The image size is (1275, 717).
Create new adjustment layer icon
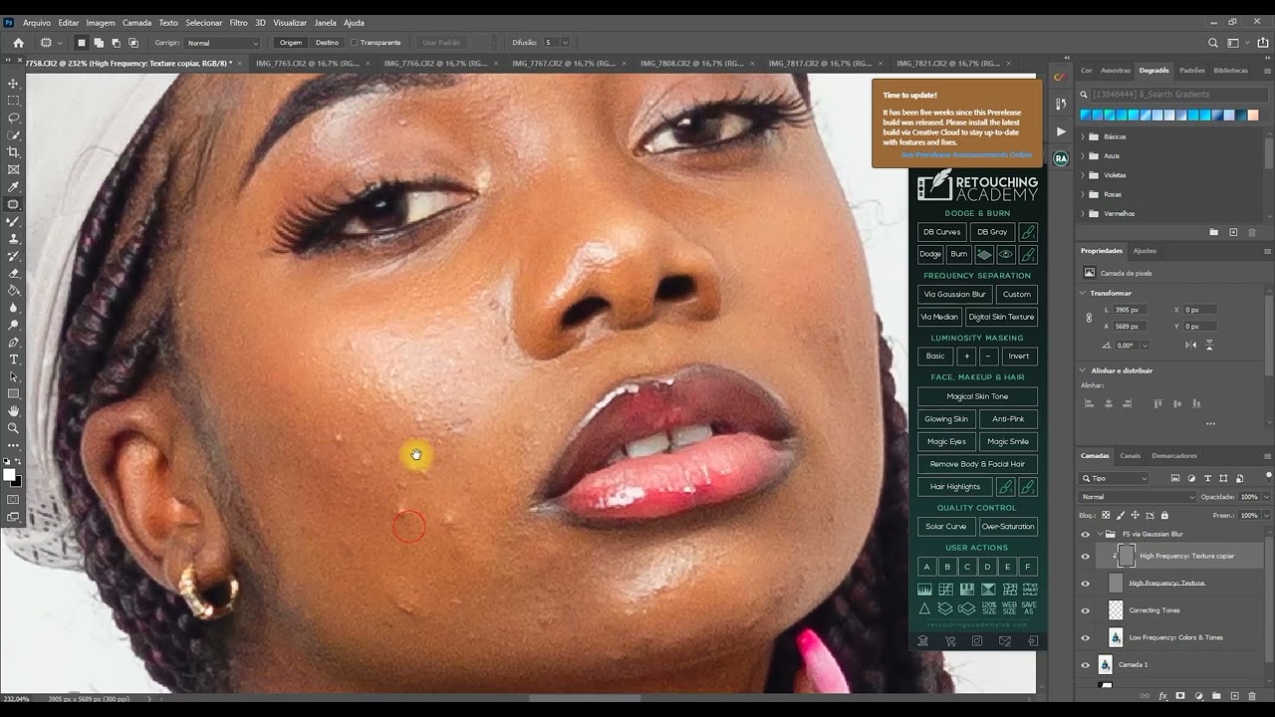coord(1198,696)
